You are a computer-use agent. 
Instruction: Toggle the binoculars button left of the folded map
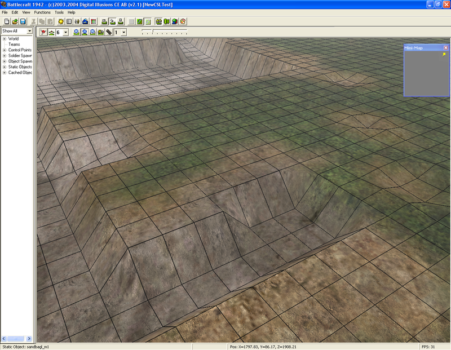click(158, 21)
